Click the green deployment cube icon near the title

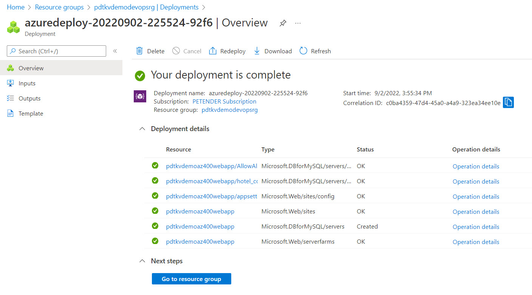click(x=13, y=26)
